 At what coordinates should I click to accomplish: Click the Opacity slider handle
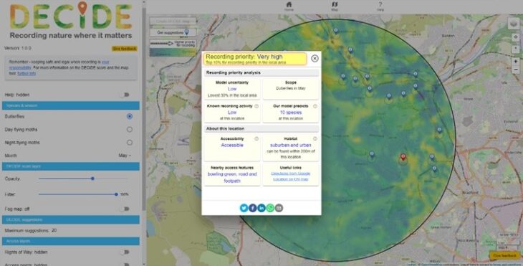point(92,179)
